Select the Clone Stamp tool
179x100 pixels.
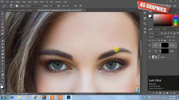click(3, 41)
